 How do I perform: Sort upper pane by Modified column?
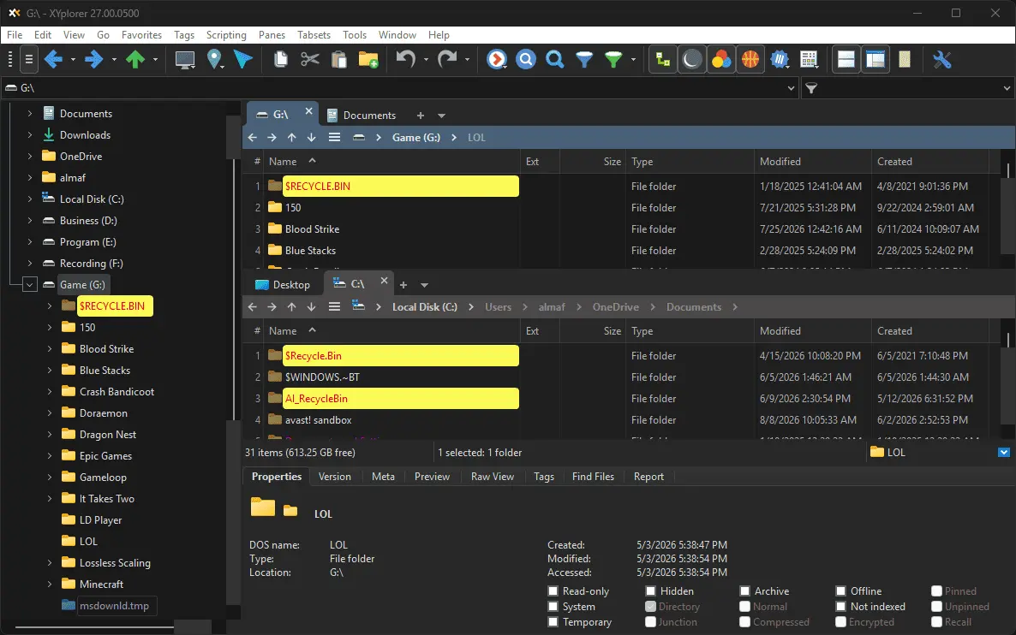pos(780,161)
